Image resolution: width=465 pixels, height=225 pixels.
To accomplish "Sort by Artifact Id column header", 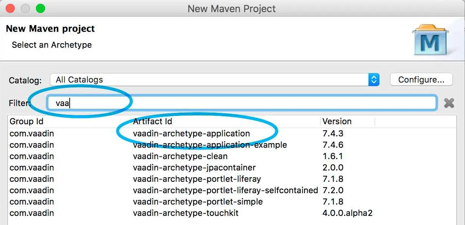I will [153, 122].
